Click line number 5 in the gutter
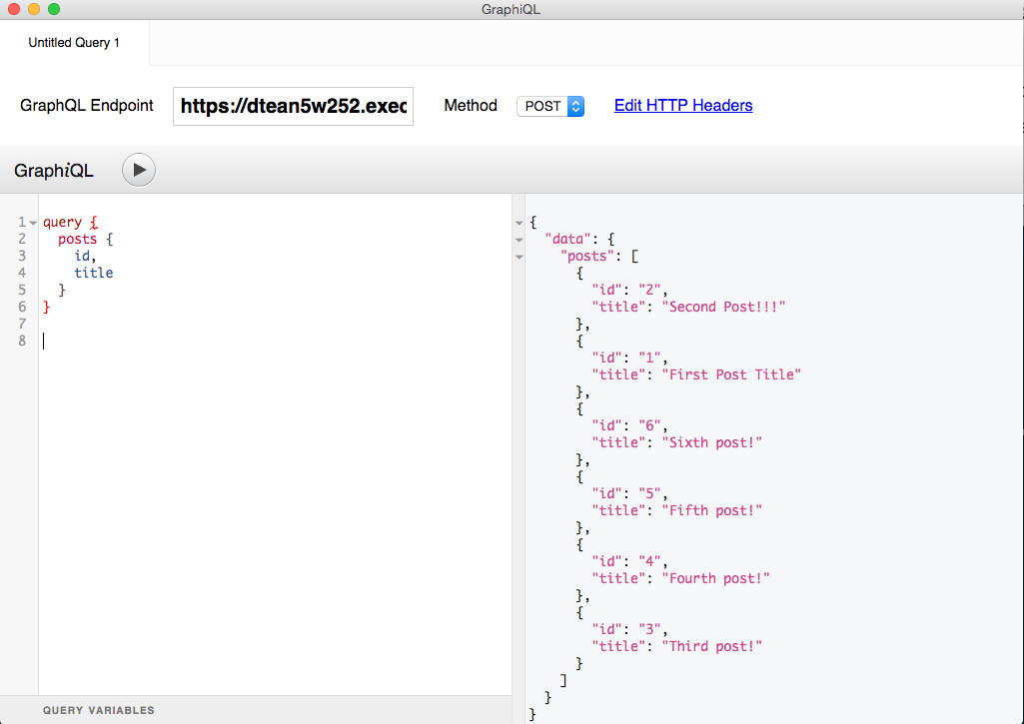 [x=22, y=290]
